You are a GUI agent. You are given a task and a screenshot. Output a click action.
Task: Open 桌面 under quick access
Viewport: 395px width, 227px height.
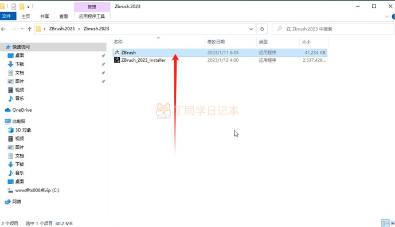(x=19, y=56)
